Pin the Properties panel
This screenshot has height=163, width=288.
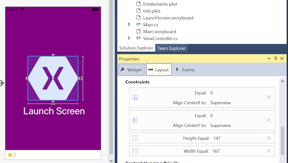[275, 59]
